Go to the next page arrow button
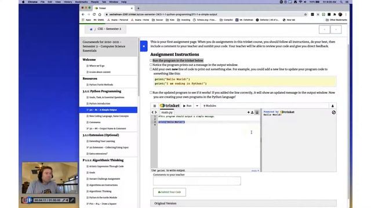Screen dimensions: 371x208 click(x=336, y=29)
